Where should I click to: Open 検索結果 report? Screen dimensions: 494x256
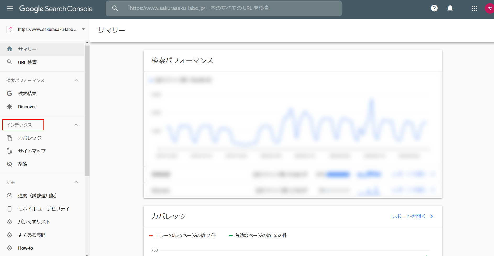click(42, 93)
